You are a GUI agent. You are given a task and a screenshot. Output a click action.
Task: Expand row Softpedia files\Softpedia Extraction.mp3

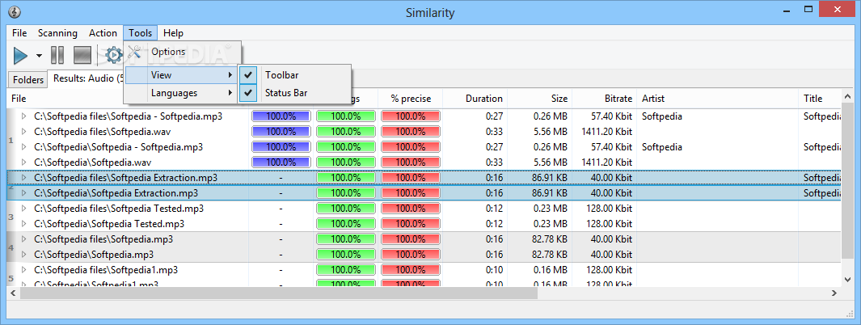pyautogui.click(x=23, y=178)
